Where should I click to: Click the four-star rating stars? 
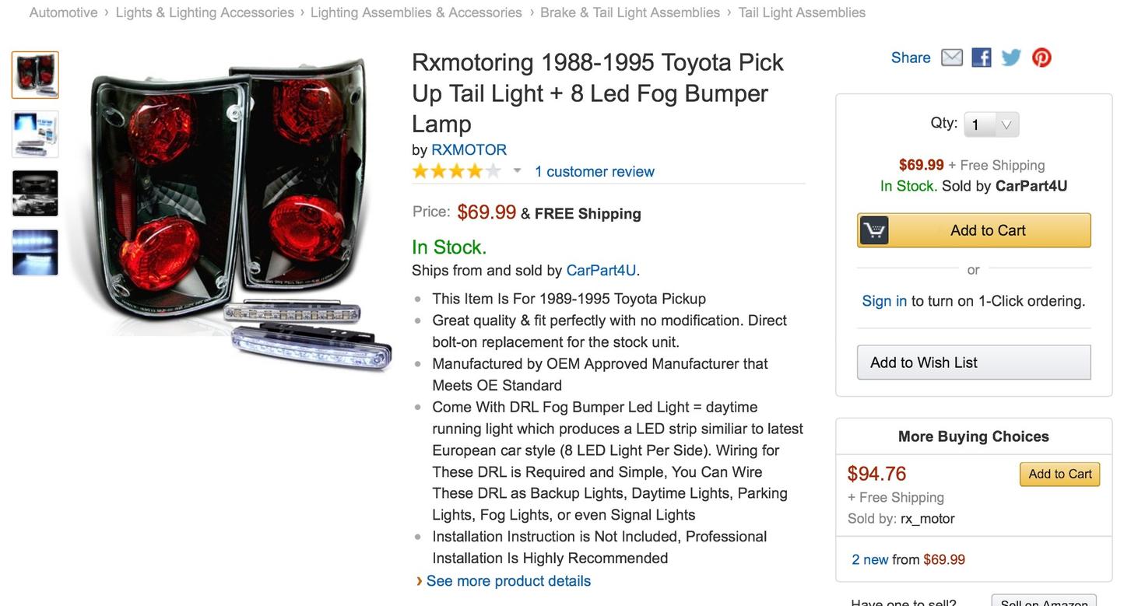point(457,171)
